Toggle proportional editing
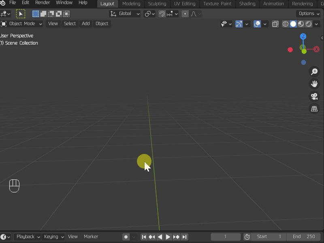 click(x=185, y=14)
